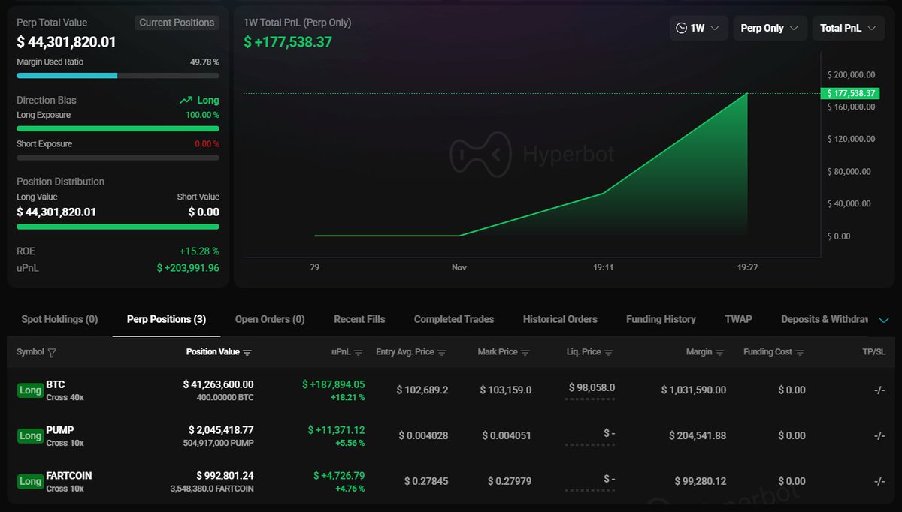Click the $177,538.37 chart price label
This screenshot has height=512, width=902.
click(x=850, y=93)
